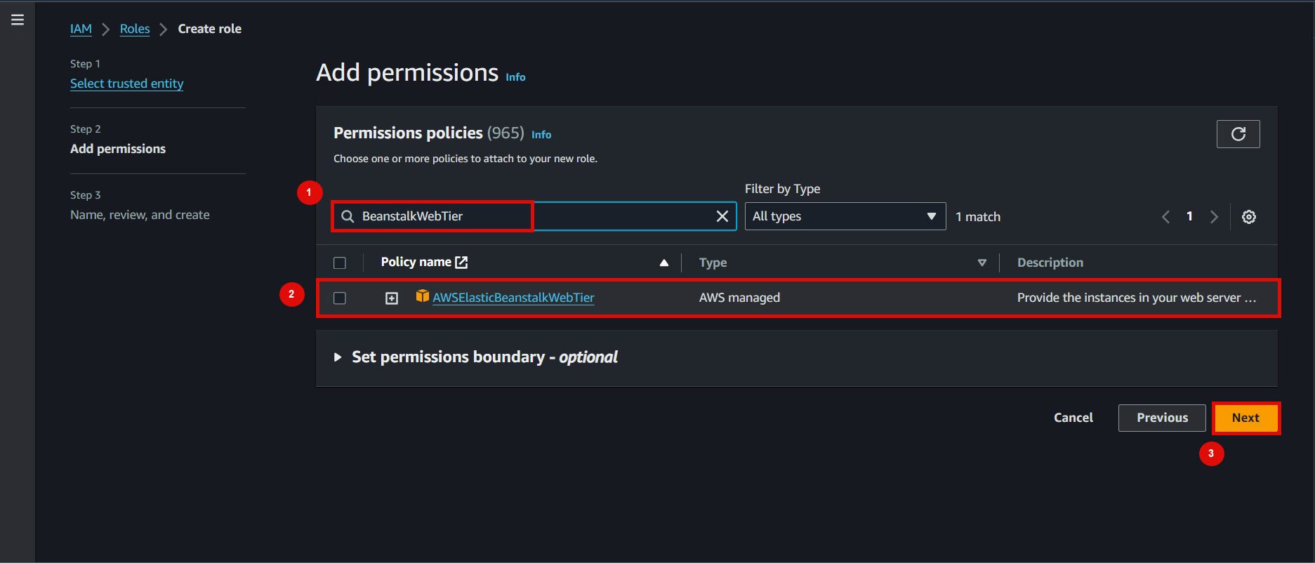Click the Description column header
Viewport: 1315px width, 563px height.
1050,263
